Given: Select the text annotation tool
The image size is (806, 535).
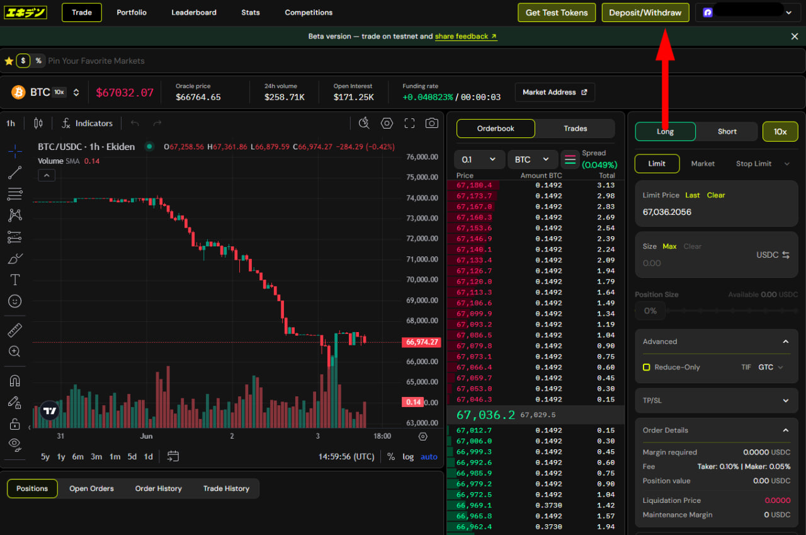Looking at the screenshot, I should pyautogui.click(x=15, y=280).
